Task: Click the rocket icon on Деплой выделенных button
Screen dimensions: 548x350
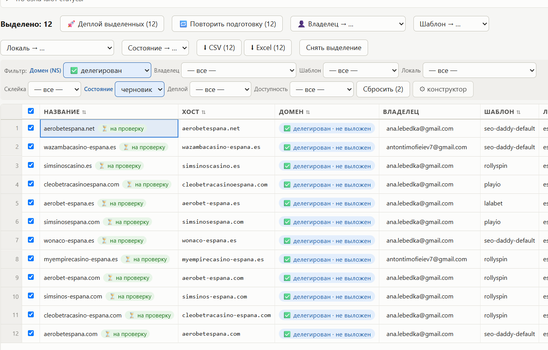Action: 71,24
